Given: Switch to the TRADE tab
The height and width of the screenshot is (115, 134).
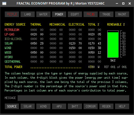Looking at the screenshot, I should click(106, 14).
